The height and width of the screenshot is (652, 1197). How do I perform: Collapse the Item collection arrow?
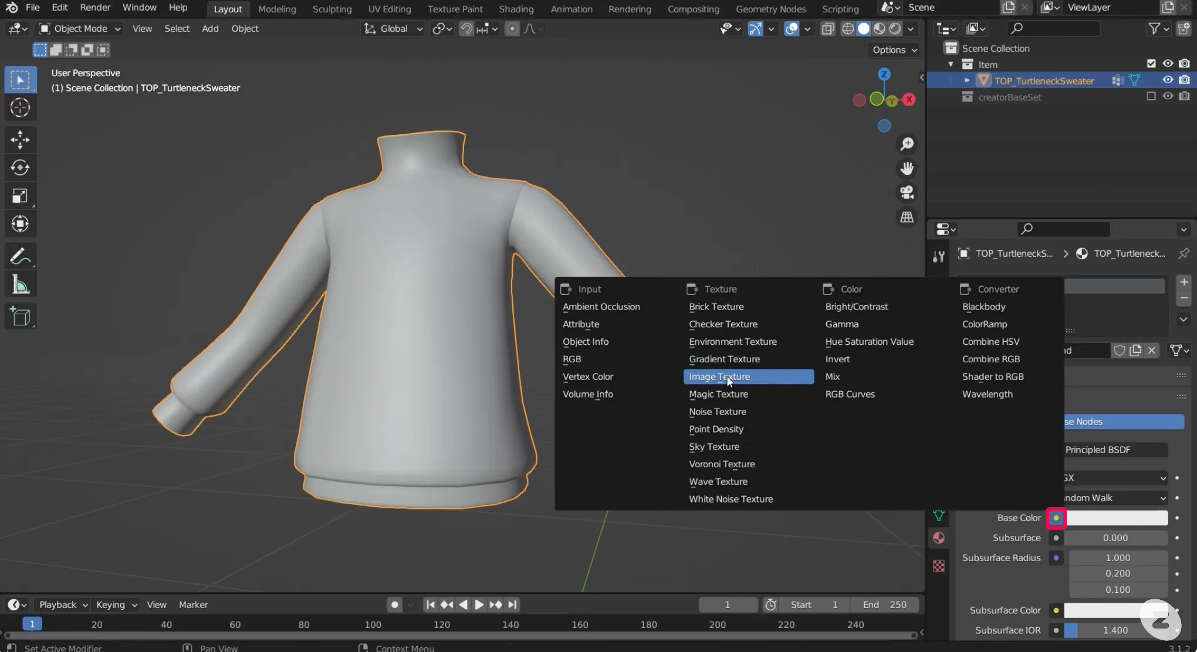(951, 64)
